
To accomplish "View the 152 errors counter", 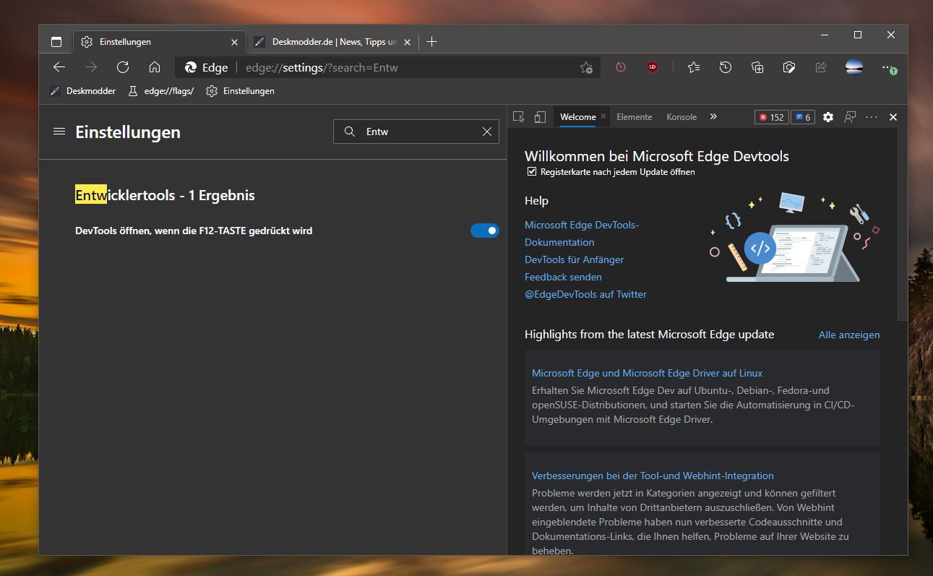I will pyautogui.click(x=771, y=117).
